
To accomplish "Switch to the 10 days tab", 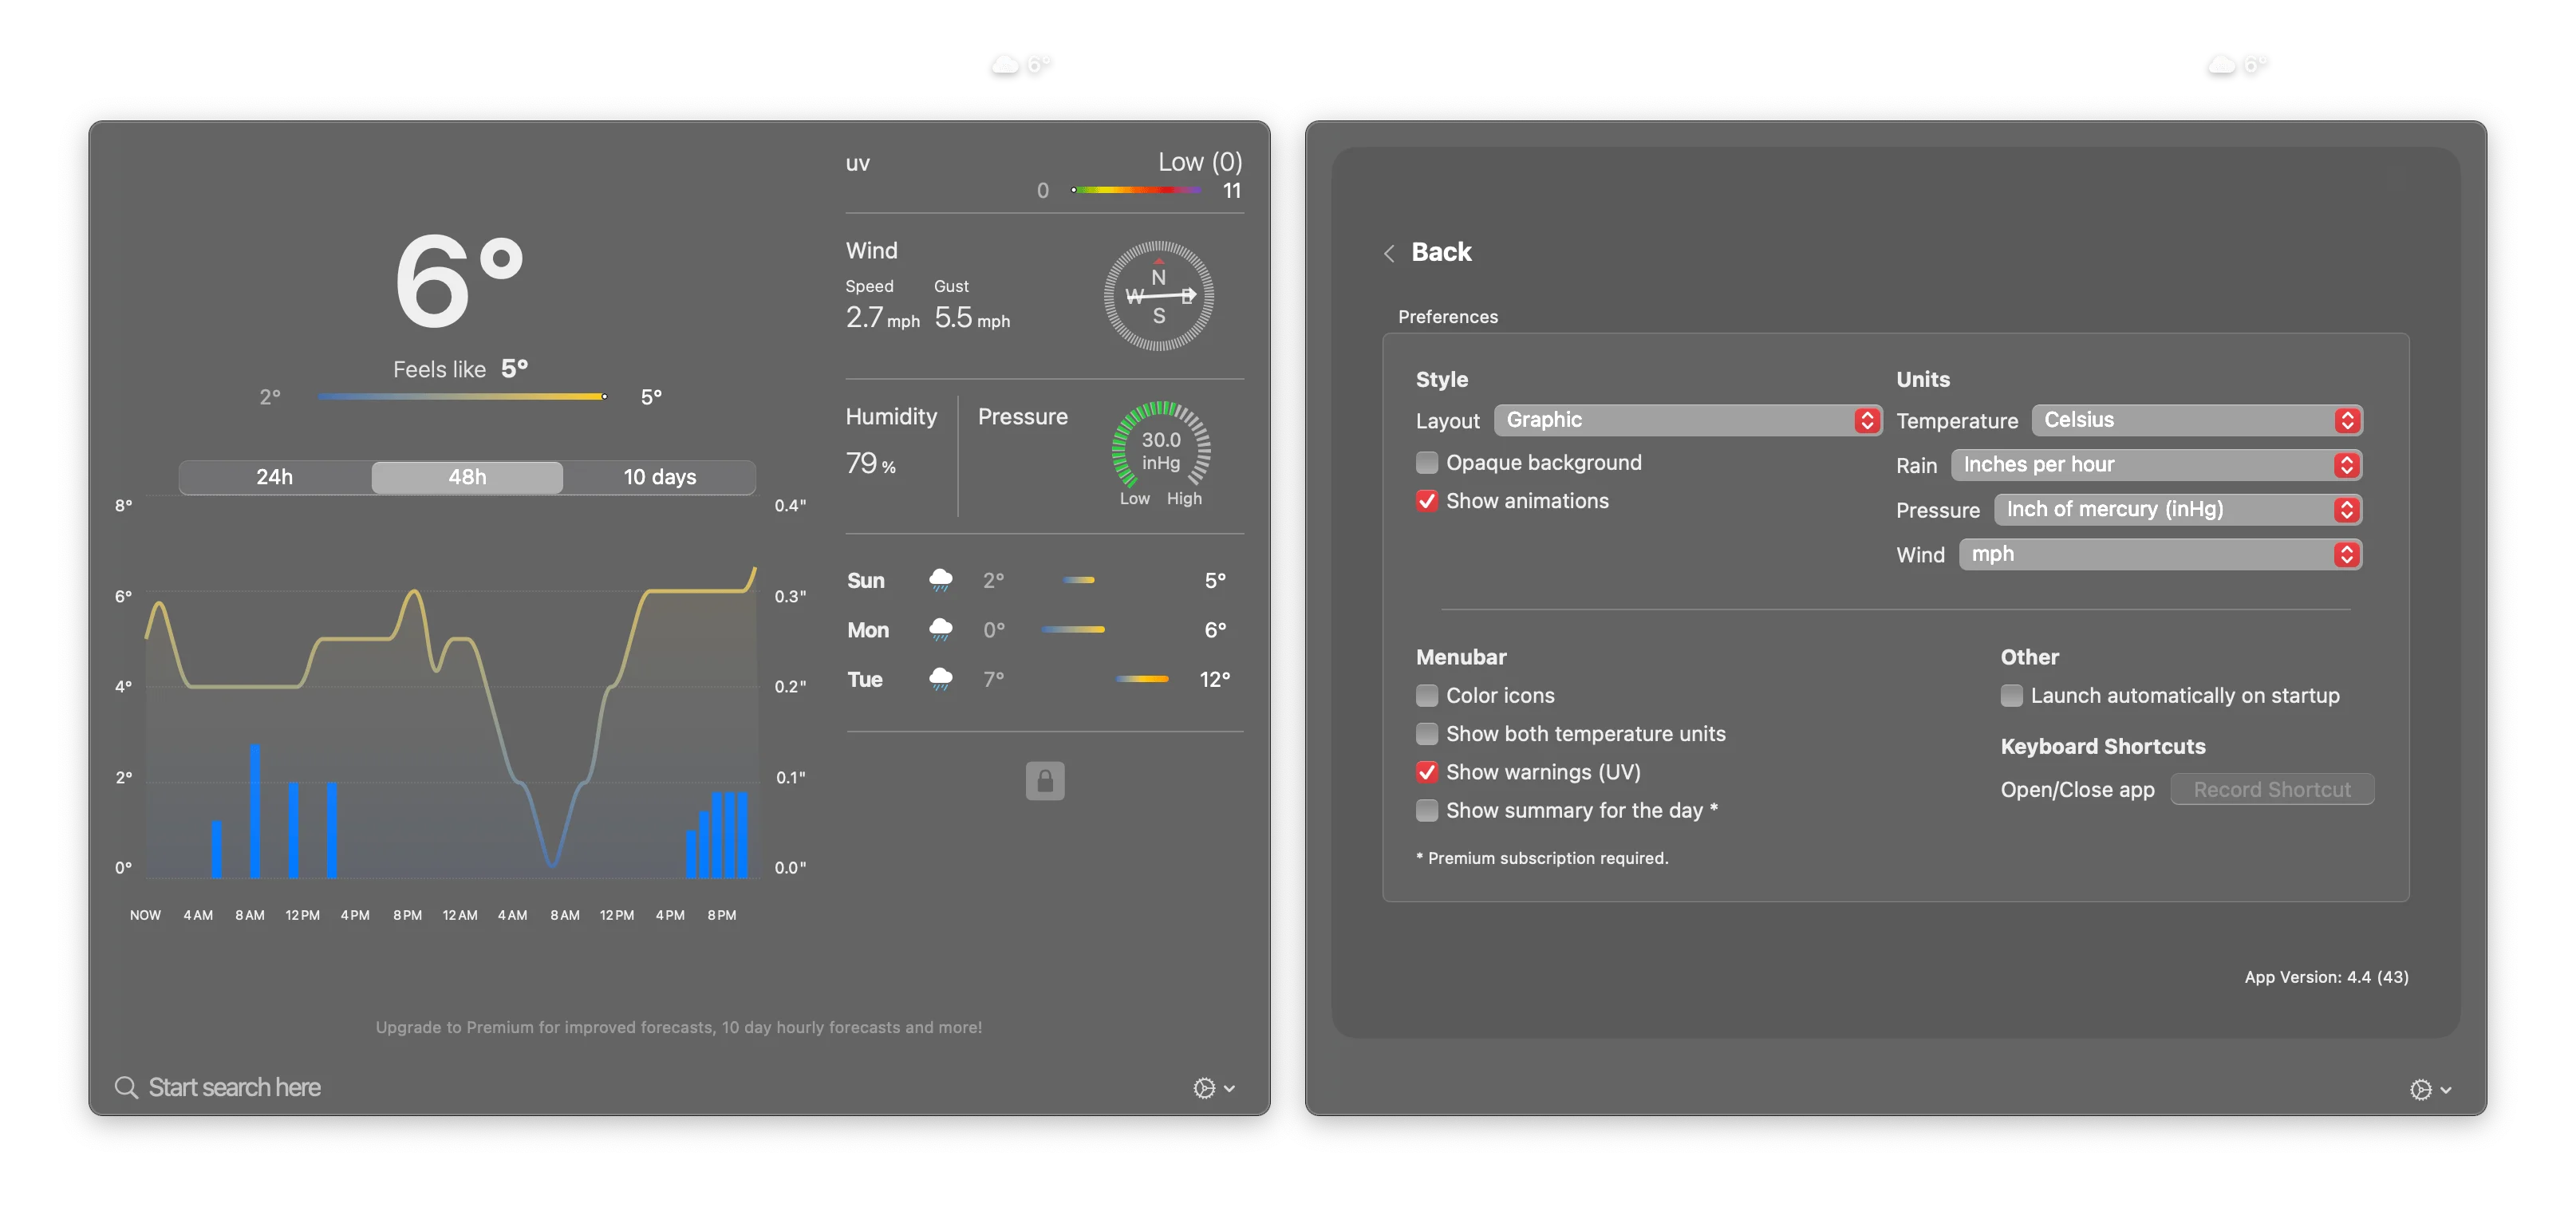I will coord(659,477).
